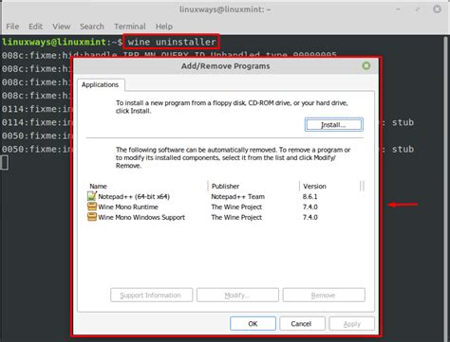450x342 pixels.
Task: Confirm with the OK button
Action: pos(253,324)
